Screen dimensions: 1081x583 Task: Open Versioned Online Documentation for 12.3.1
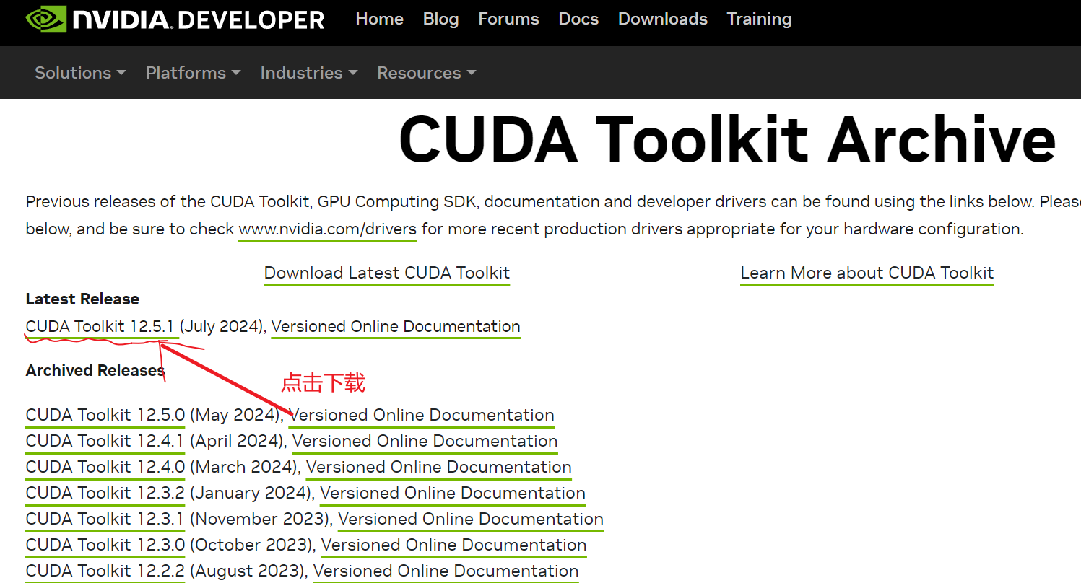[x=471, y=520]
